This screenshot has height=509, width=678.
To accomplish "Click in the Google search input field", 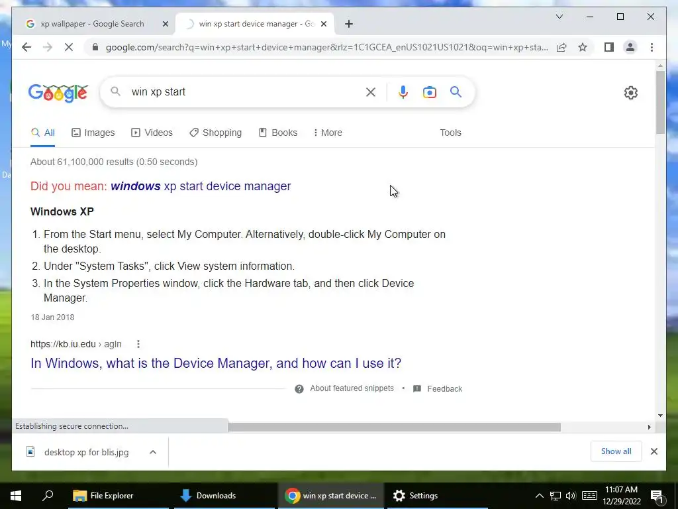I will point(246,91).
